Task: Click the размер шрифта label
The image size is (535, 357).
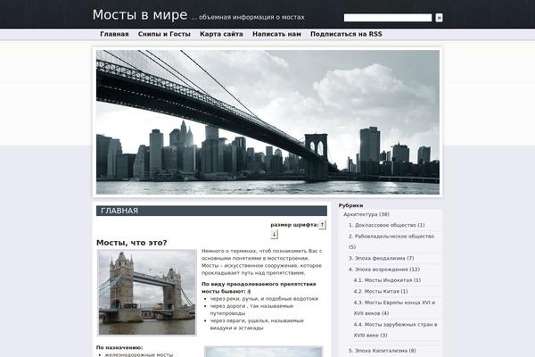Action: pos(294,225)
